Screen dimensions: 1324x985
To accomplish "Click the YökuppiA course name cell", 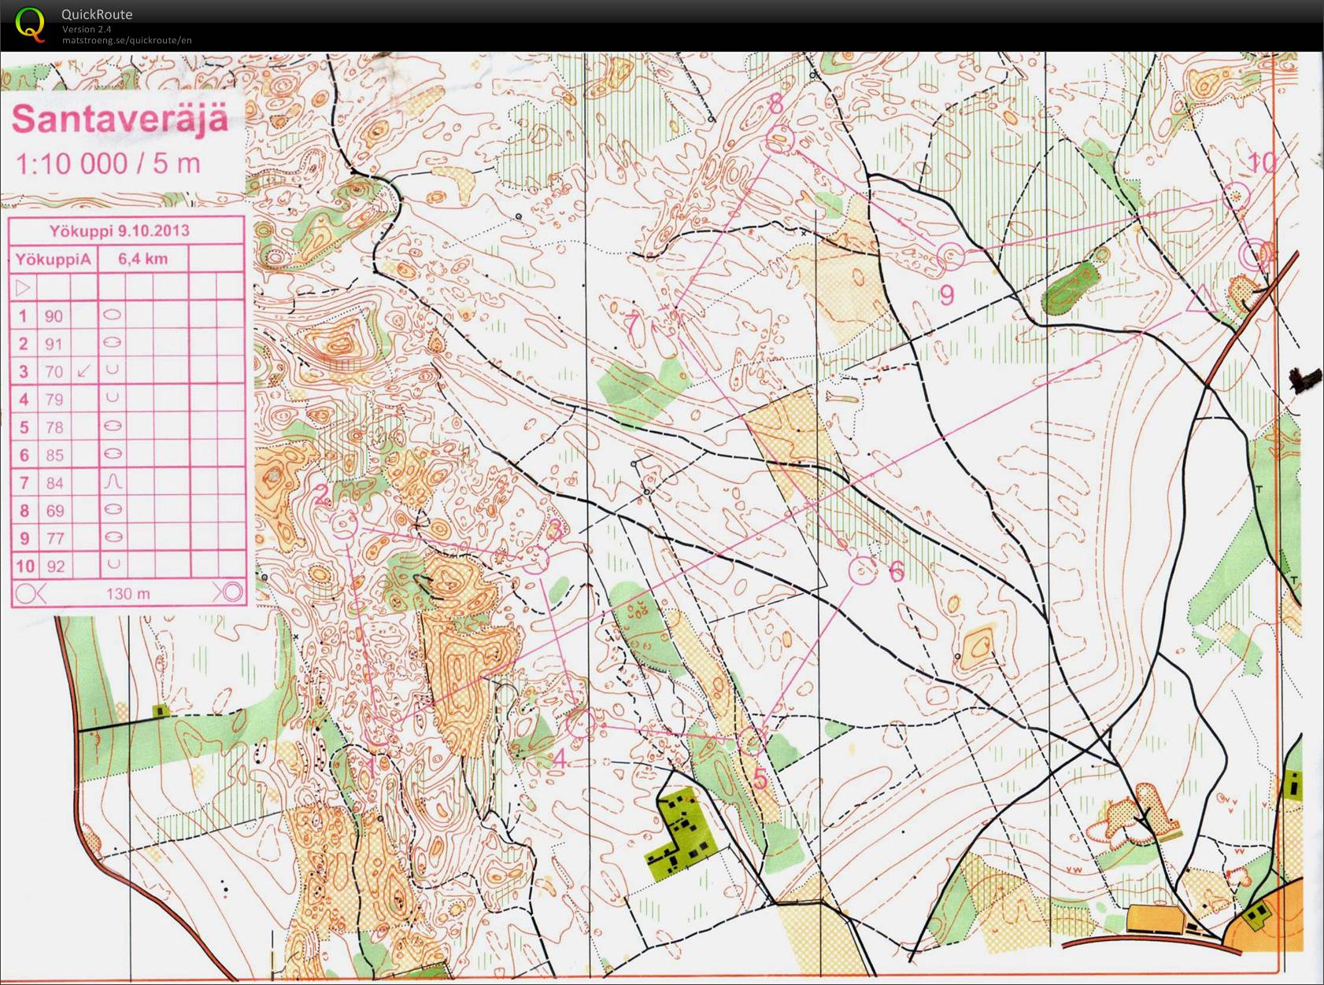I will [53, 259].
